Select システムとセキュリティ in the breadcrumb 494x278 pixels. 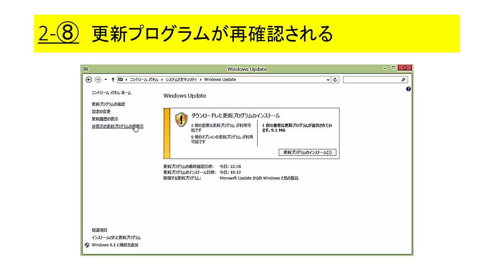tap(181, 80)
